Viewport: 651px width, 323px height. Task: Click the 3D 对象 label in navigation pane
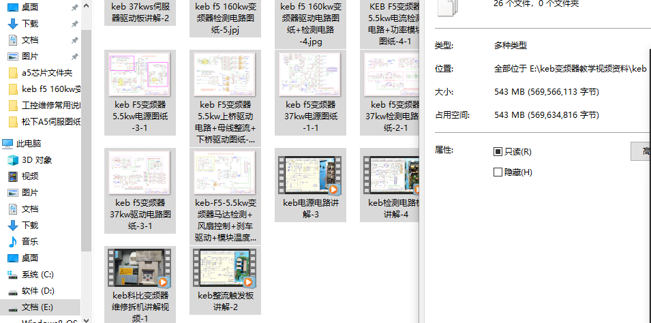37,160
